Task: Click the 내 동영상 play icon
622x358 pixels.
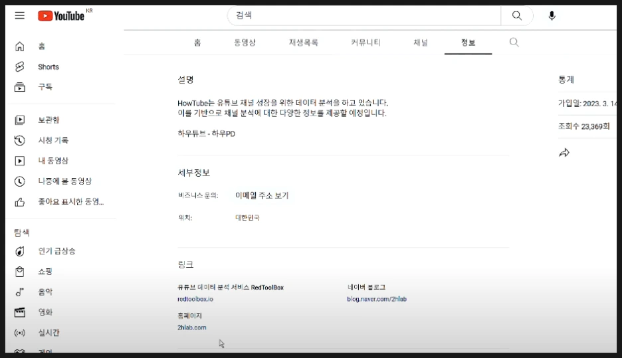Action: tap(19, 161)
